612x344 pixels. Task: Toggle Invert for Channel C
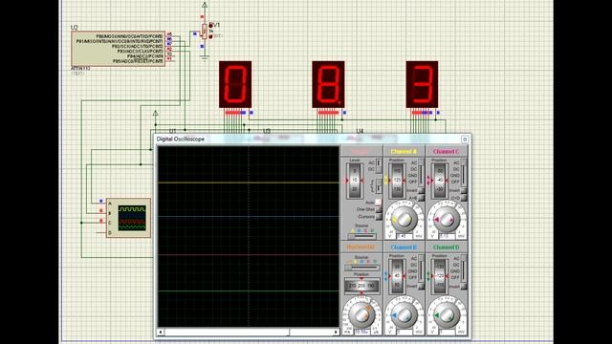(x=463, y=190)
